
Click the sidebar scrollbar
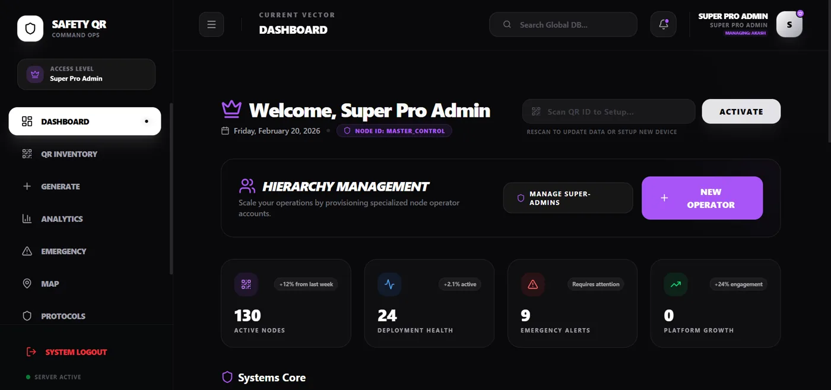172,190
